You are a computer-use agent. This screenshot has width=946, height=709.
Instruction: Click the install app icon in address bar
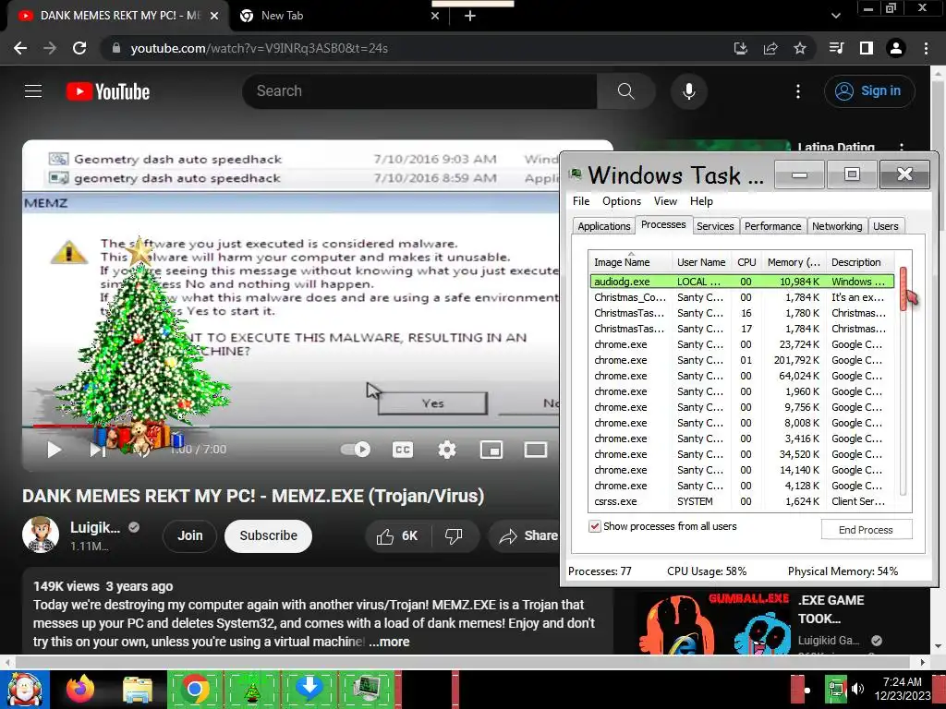(x=741, y=48)
